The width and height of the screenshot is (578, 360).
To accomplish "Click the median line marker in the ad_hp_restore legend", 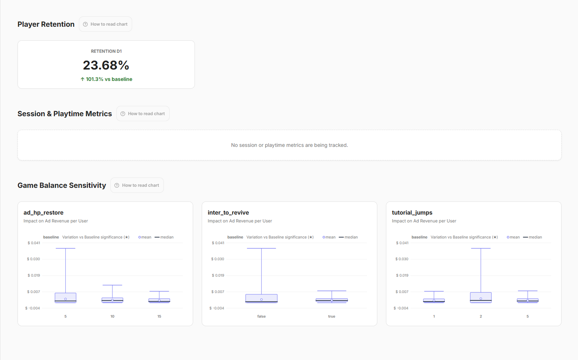I will pyautogui.click(x=157, y=237).
